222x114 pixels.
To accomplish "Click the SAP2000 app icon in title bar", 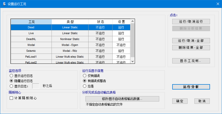I will click(4, 4).
